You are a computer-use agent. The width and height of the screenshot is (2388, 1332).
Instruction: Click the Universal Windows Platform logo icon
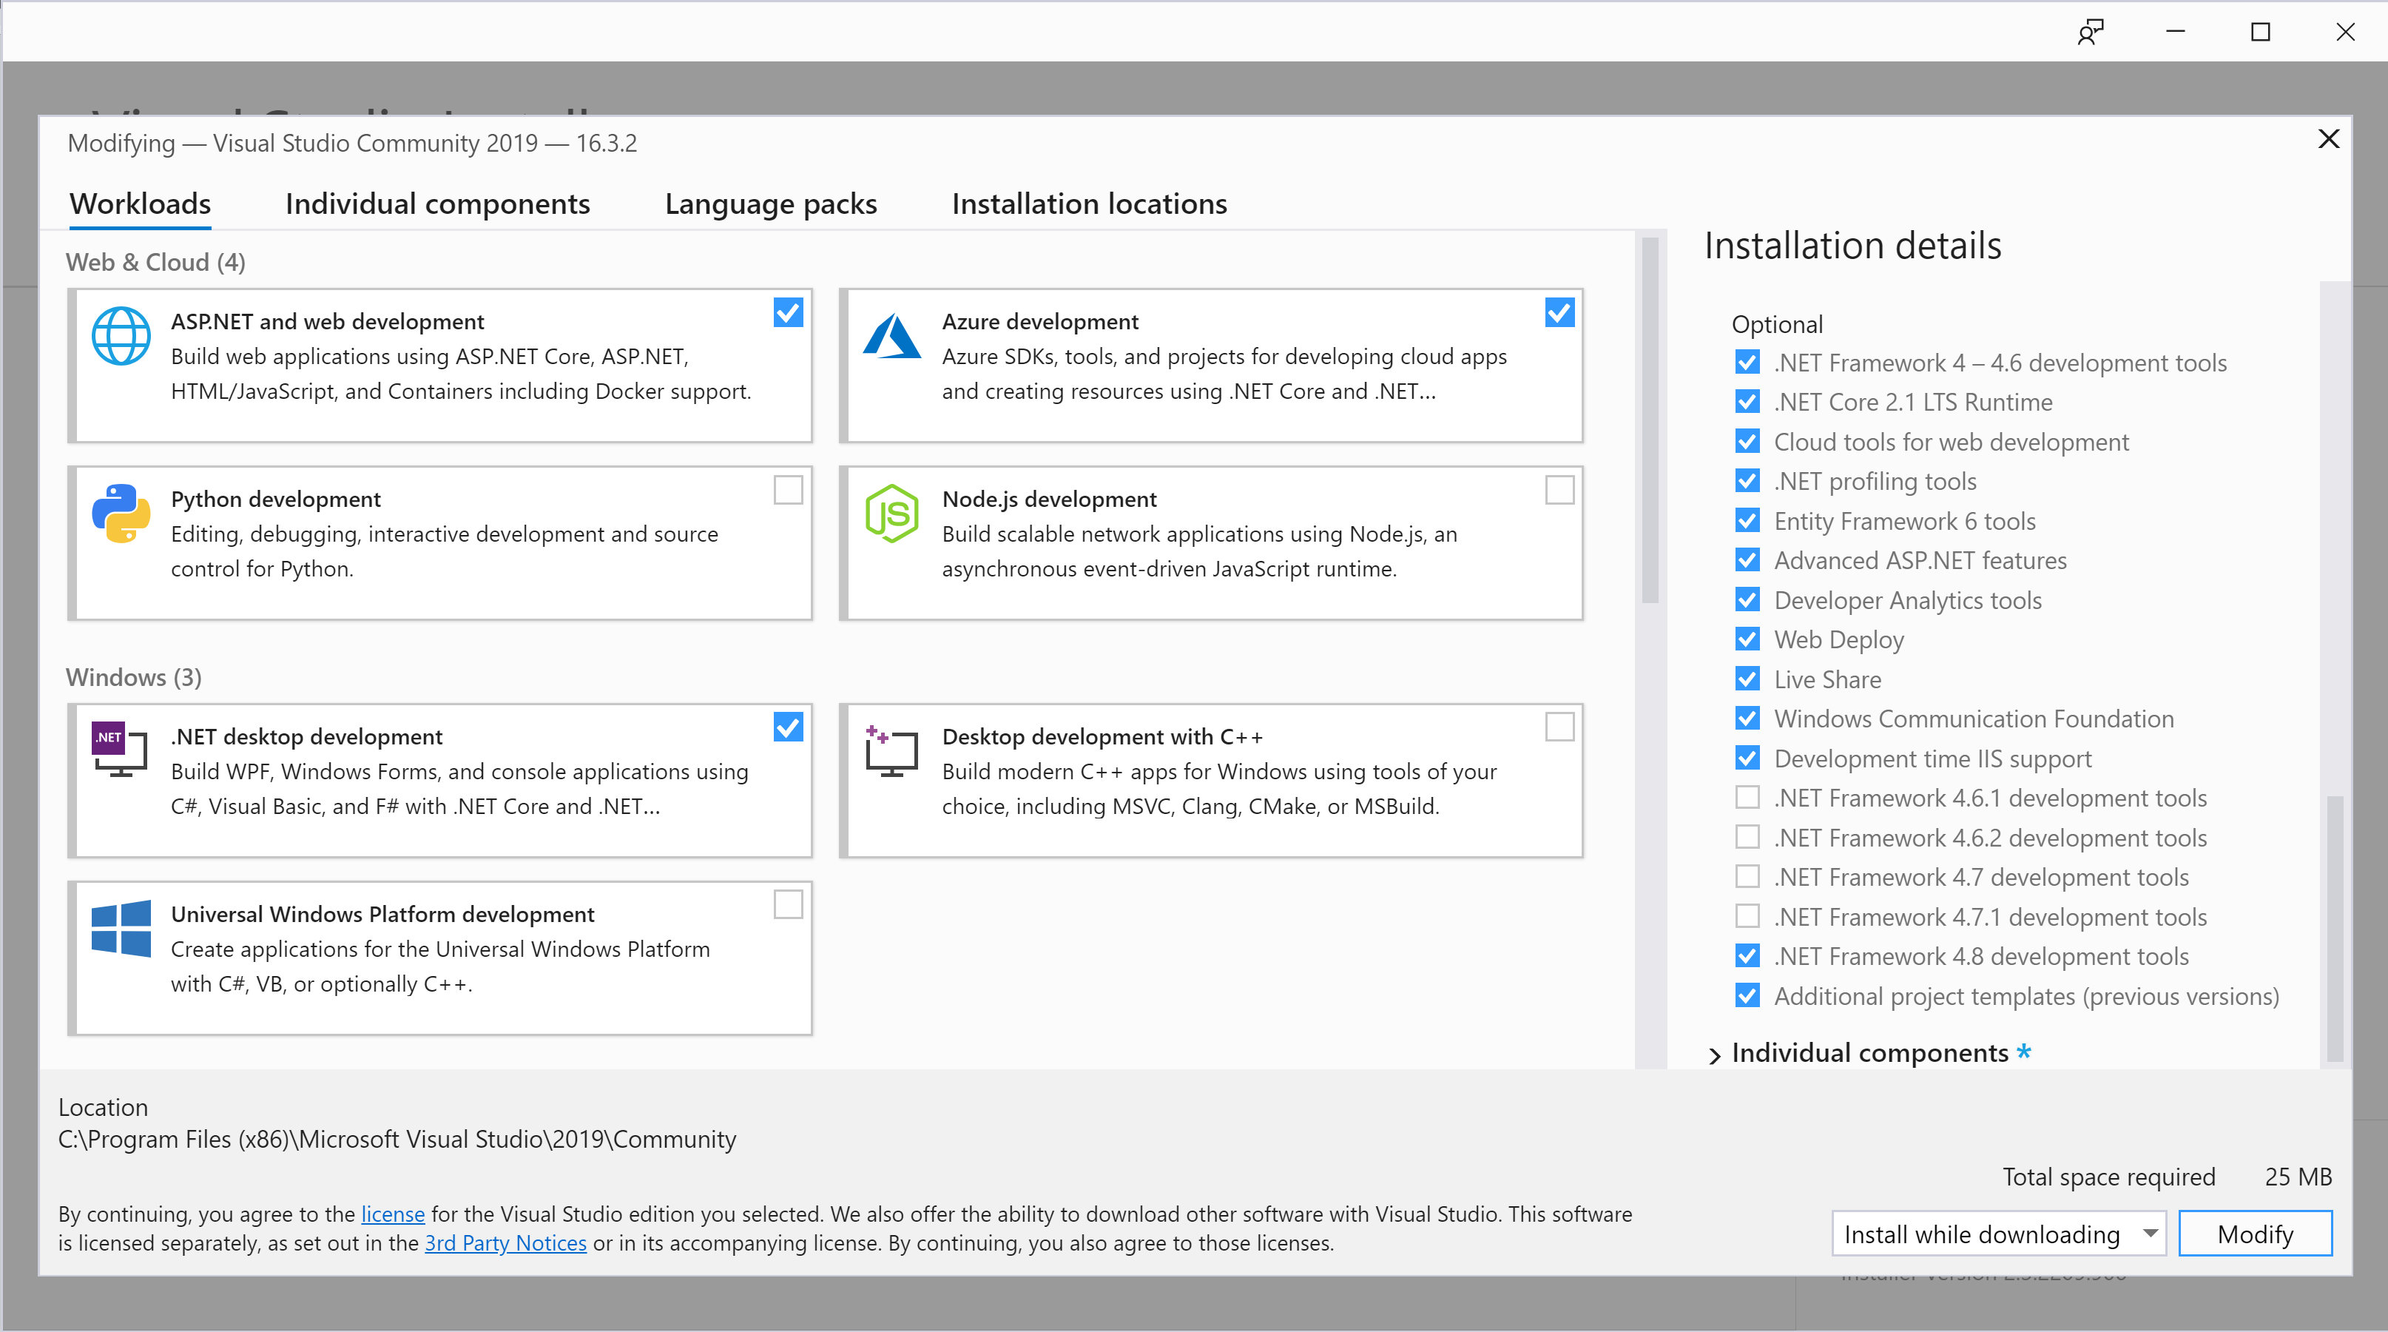[121, 927]
